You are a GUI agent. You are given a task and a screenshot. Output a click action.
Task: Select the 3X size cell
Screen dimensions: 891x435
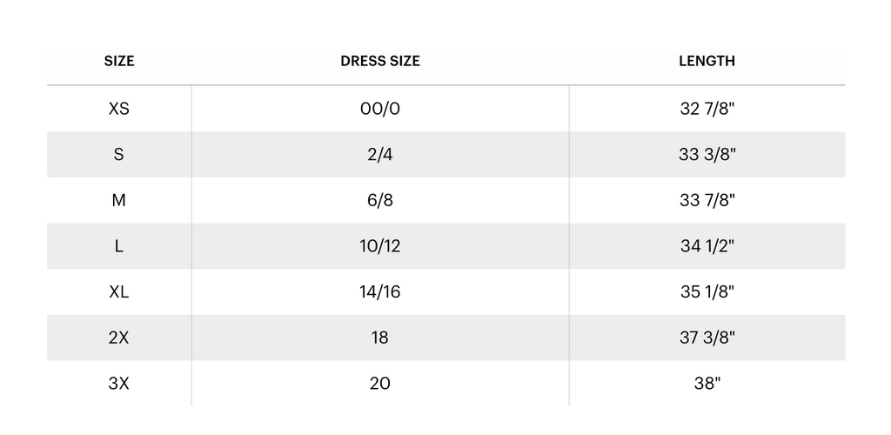click(x=119, y=384)
